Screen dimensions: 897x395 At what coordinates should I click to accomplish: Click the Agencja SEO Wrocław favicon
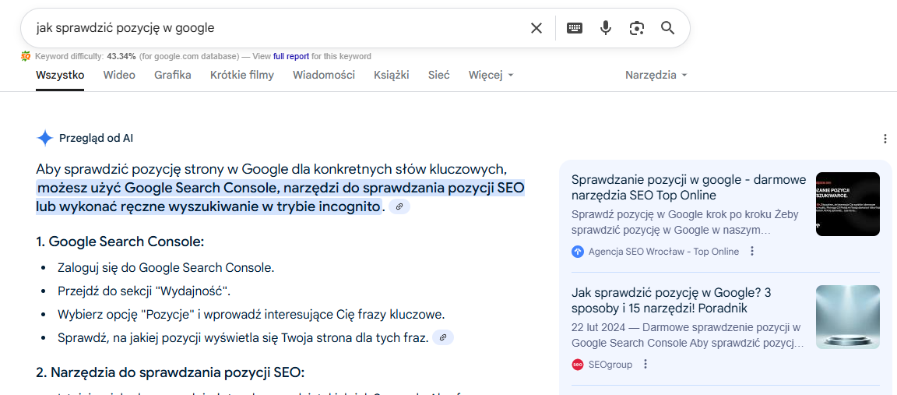[x=577, y=252]
